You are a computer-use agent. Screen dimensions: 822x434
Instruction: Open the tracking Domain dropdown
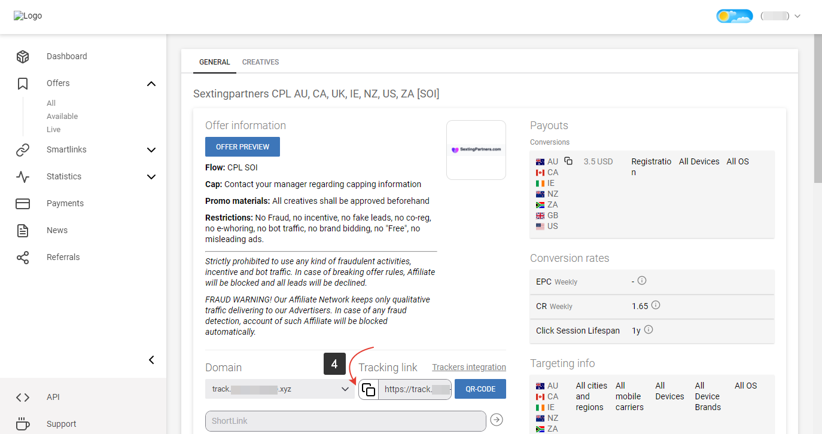click(279, 389)
